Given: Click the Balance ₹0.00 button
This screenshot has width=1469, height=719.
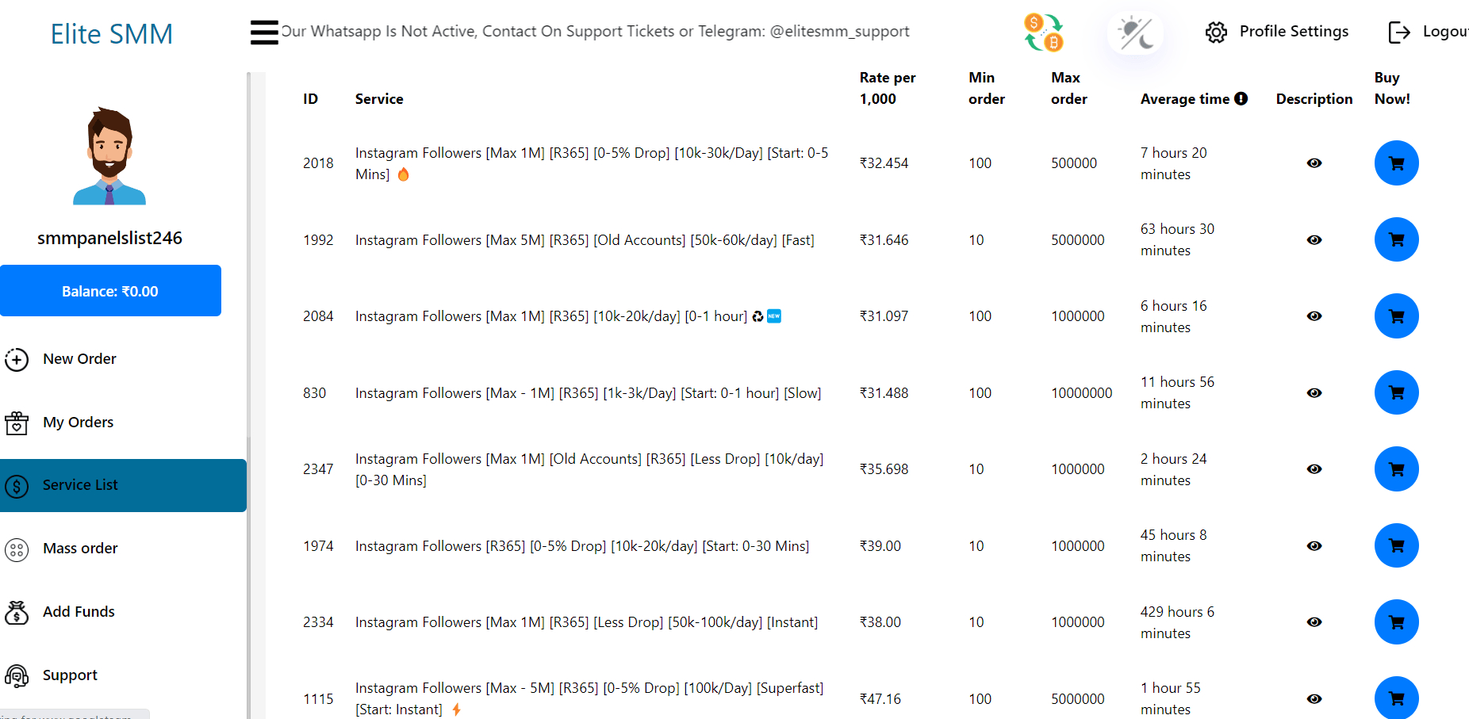Looking at the screenshot, I should click(x=110, y=291).
